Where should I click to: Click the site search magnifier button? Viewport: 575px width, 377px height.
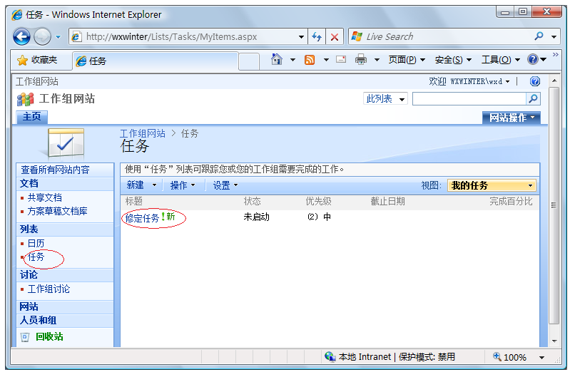[533, 98]
